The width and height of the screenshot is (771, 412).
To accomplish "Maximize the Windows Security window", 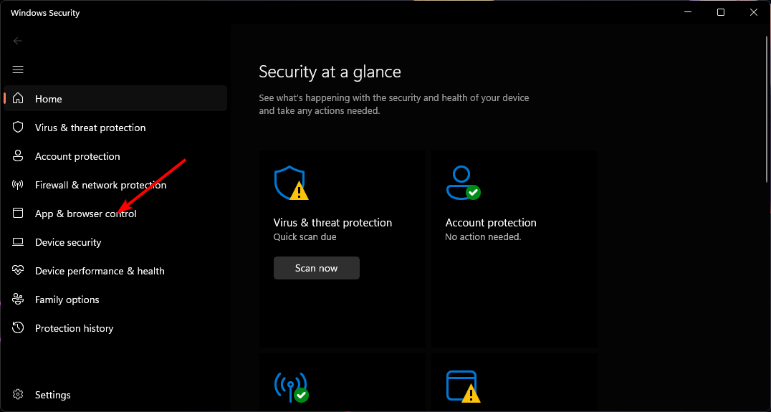I will 720,12.
